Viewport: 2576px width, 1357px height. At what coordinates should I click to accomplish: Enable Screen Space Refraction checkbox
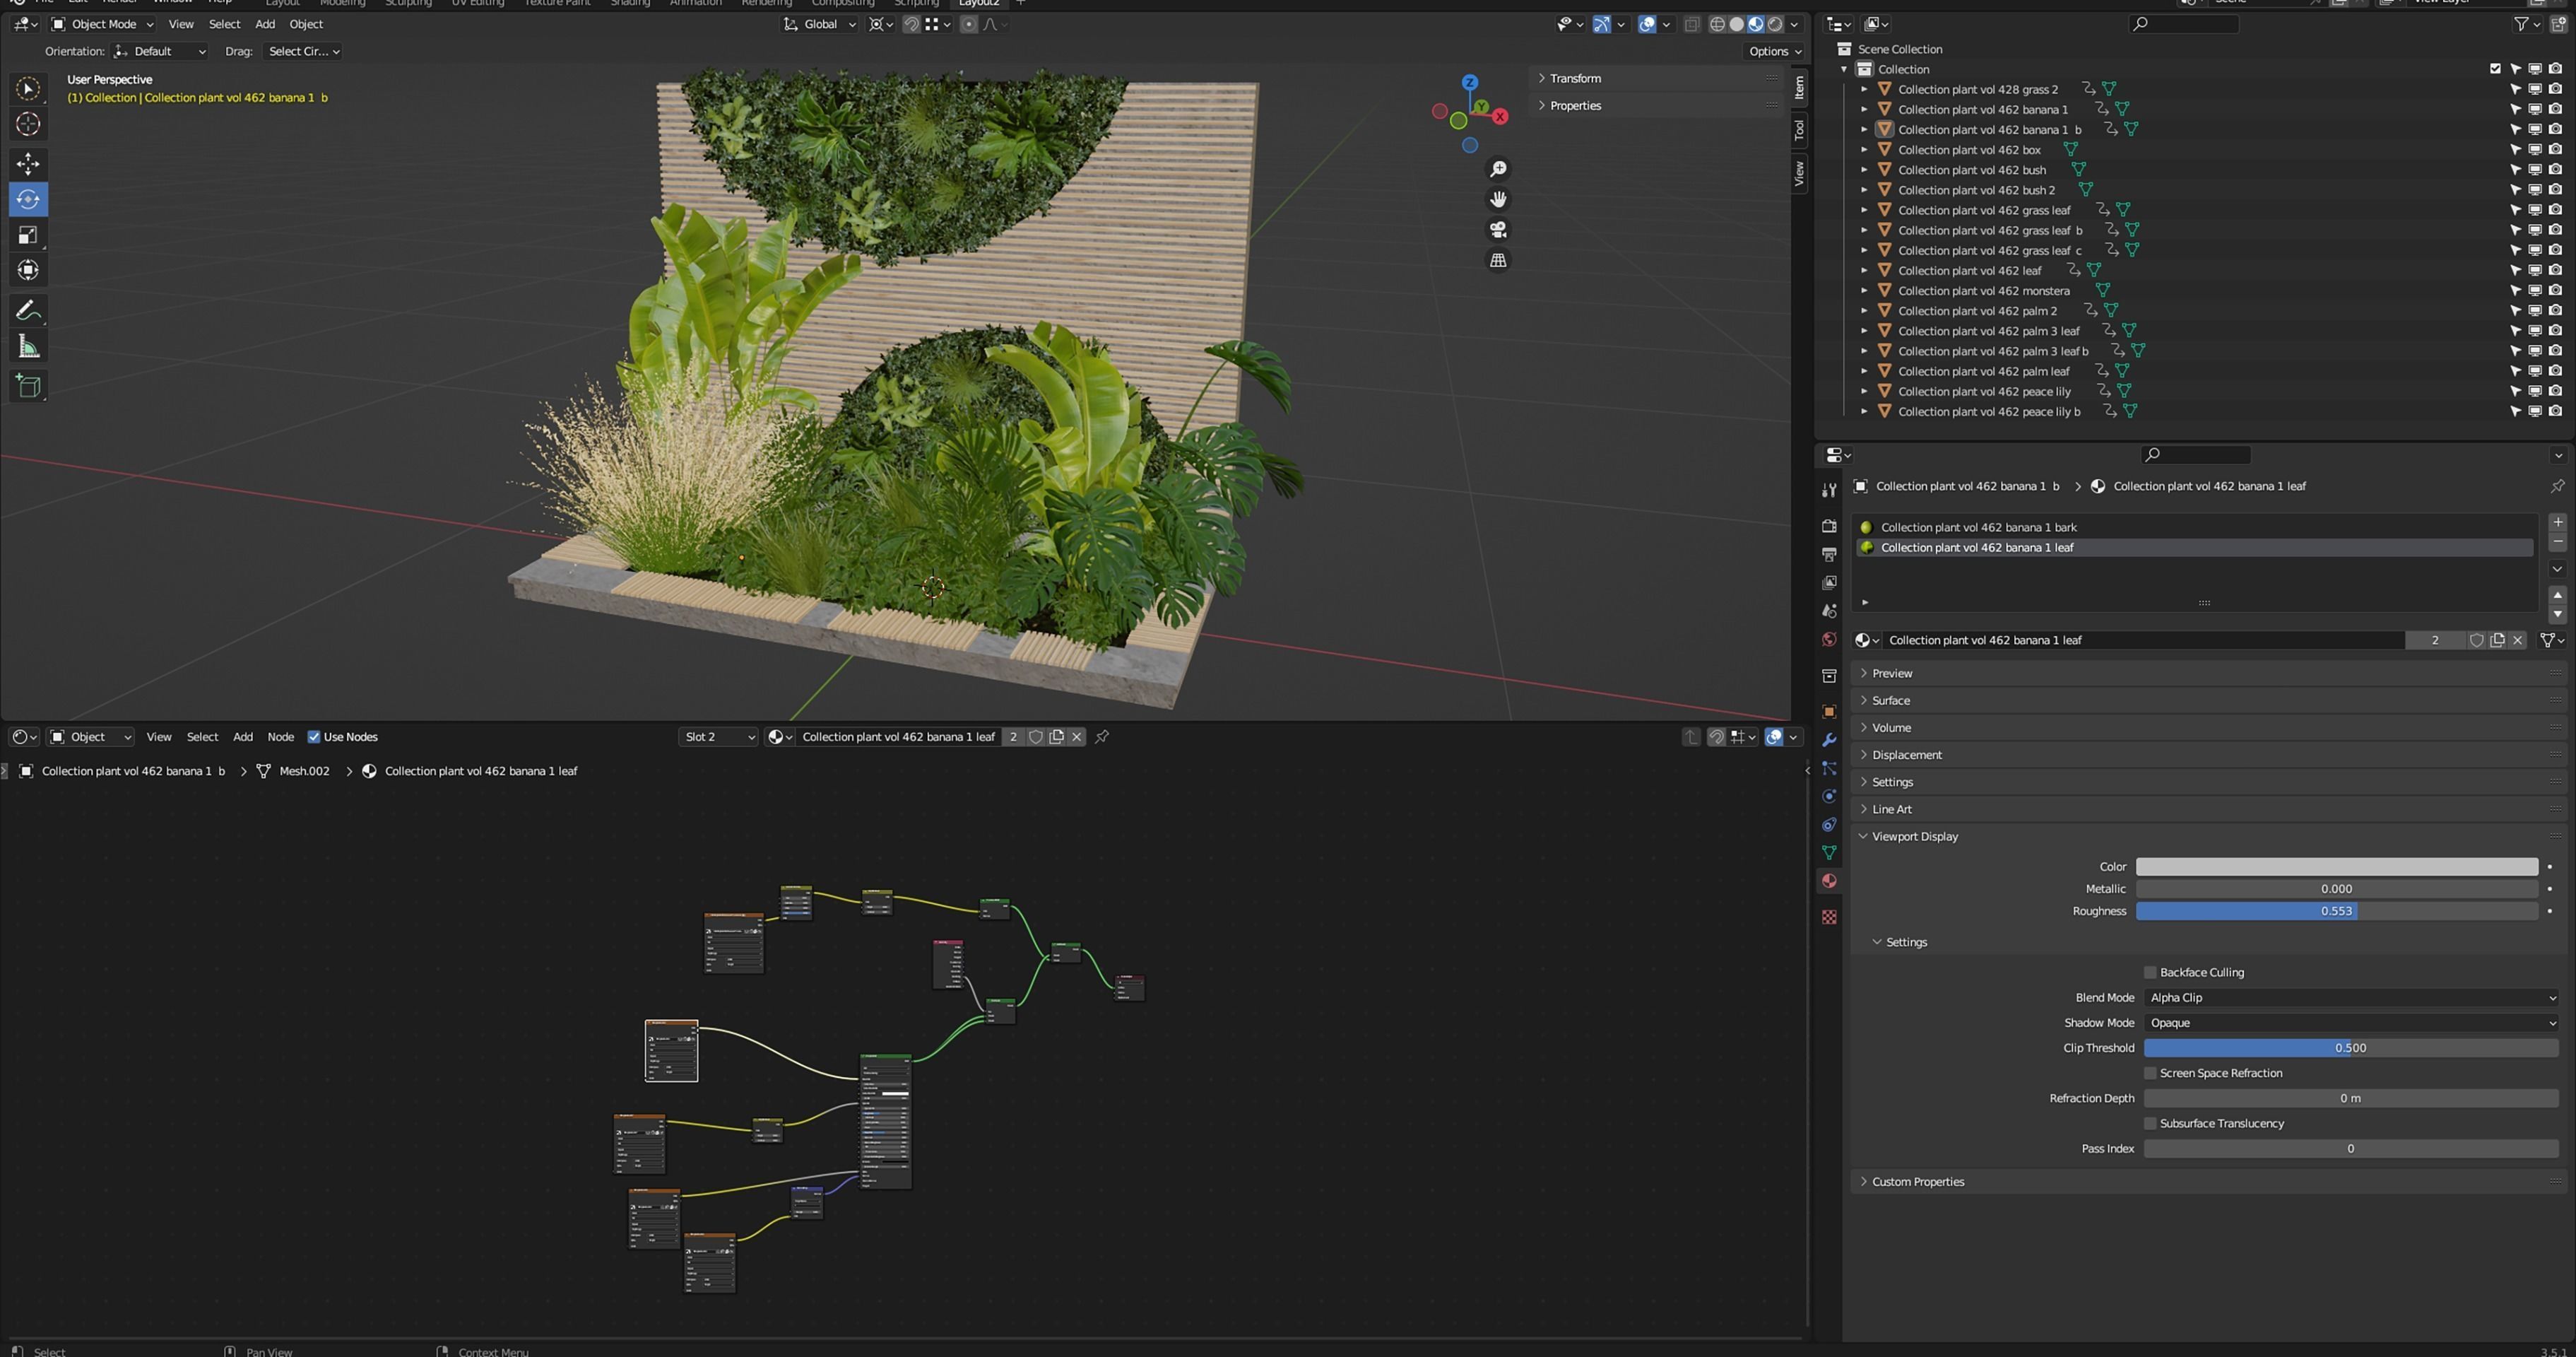pos(2150,1073)
